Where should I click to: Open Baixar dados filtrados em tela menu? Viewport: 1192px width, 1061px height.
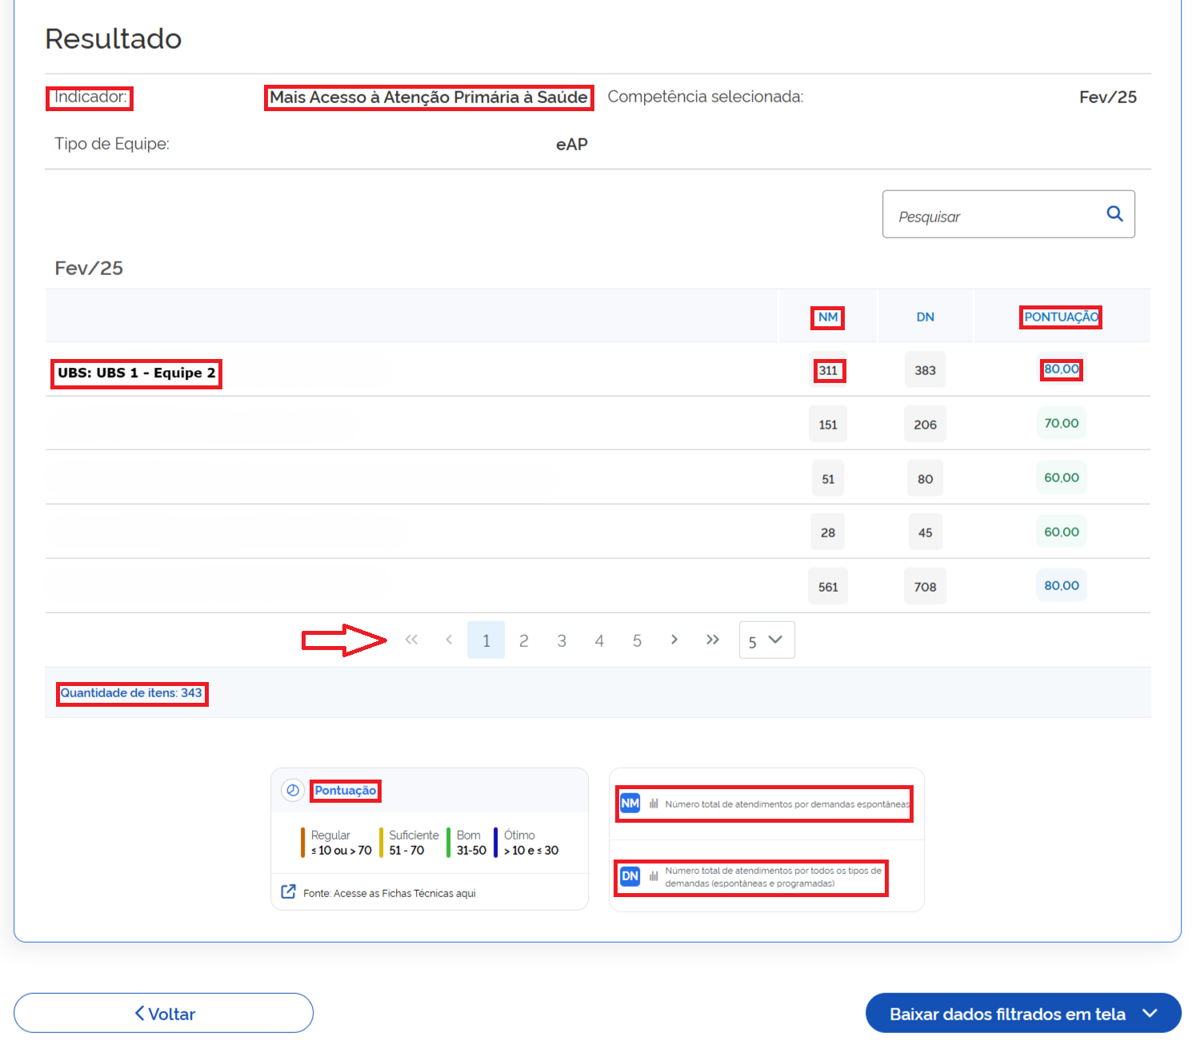tap(1023, 1013)
